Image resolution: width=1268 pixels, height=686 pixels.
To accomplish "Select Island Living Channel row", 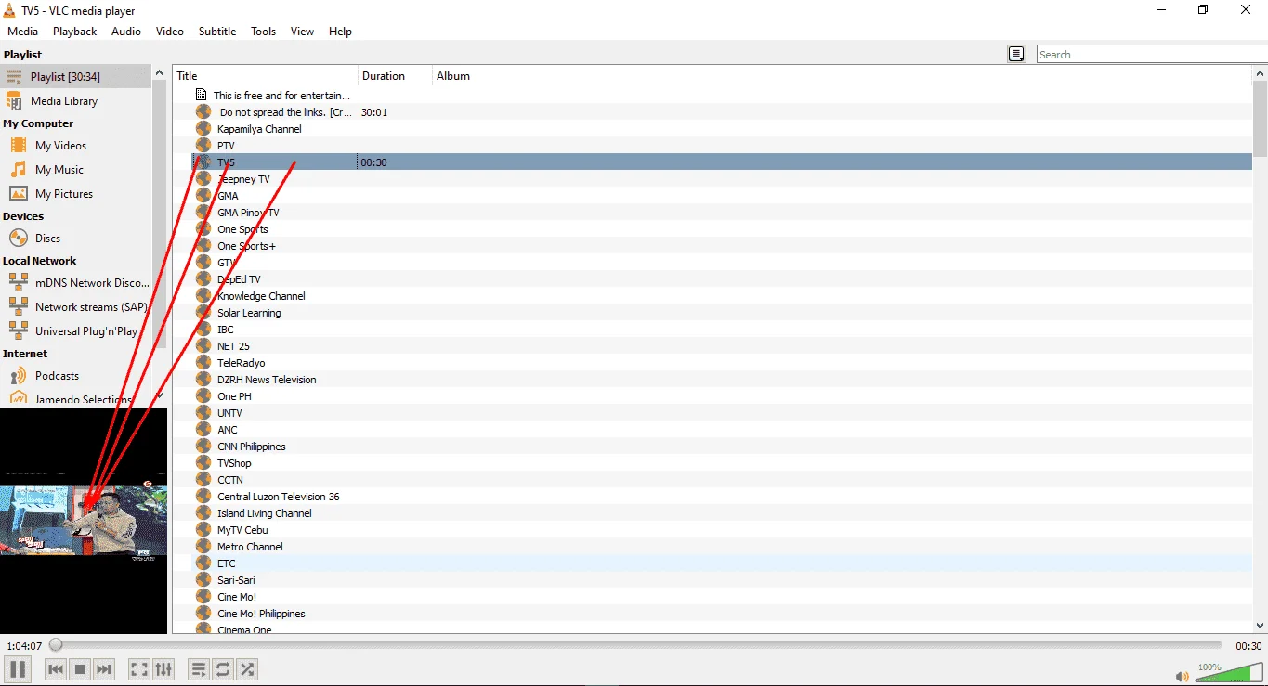I will 722,513.
